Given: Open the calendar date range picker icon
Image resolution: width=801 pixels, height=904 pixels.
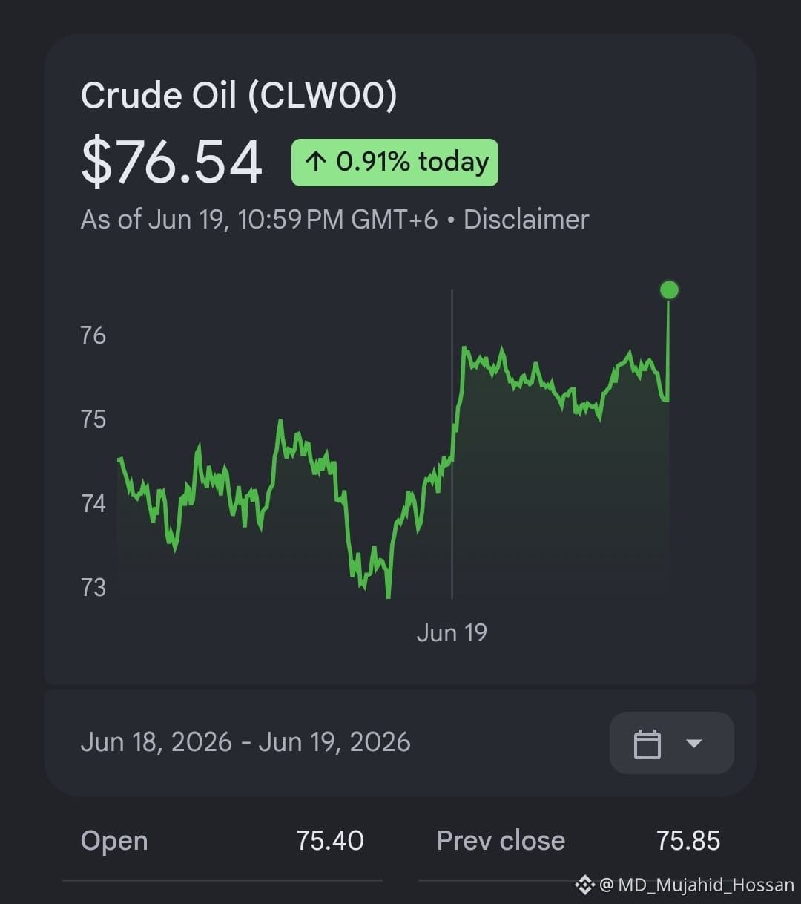Looking at the screenshot, I should pos(647,744).
